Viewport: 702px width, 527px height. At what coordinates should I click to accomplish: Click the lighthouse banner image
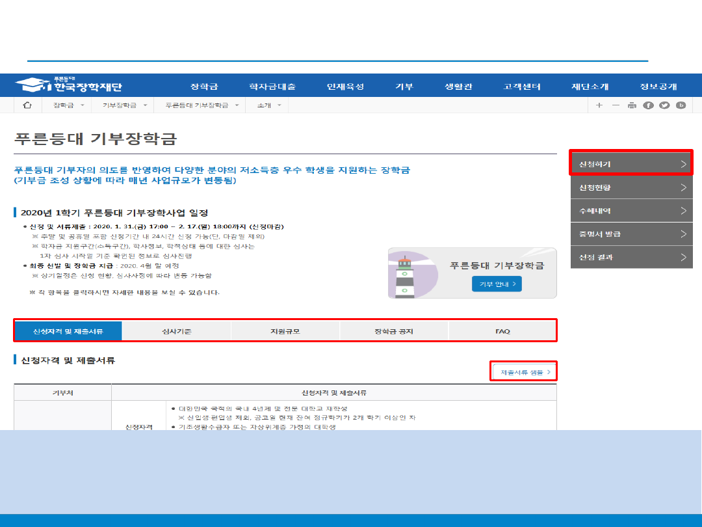pyautogui.click(x=413, y=273)
